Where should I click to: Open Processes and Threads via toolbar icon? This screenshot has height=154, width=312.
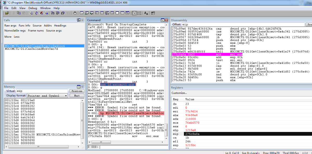[x=122, y=13]
